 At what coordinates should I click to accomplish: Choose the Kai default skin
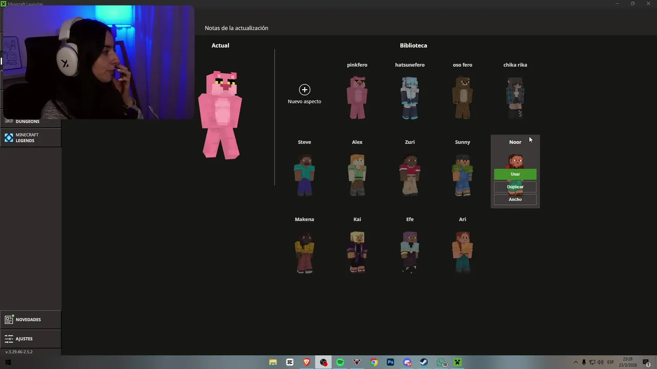click(x=357, y=252)
